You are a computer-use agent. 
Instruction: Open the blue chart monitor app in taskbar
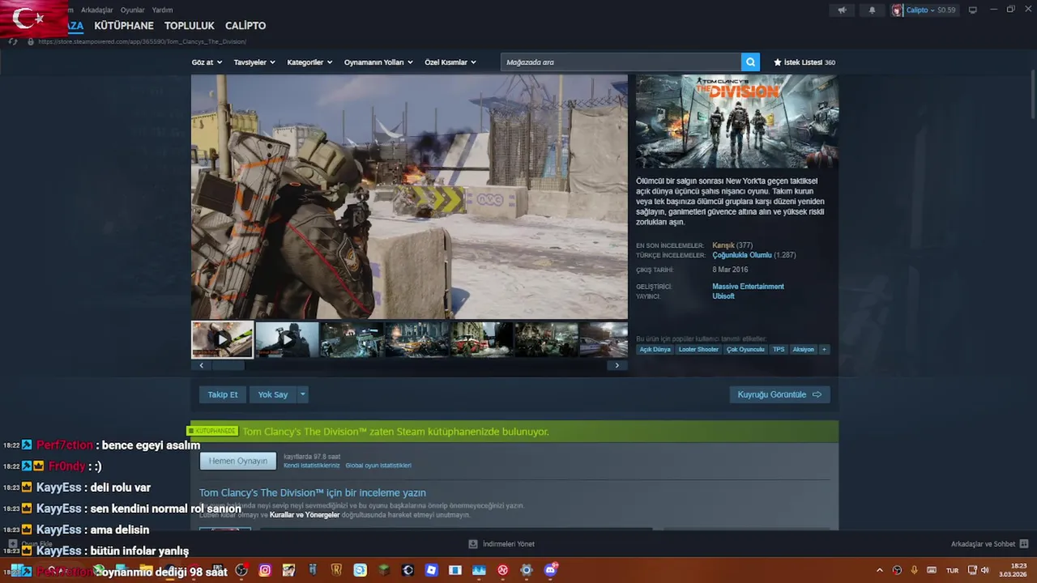click(479, 570)
